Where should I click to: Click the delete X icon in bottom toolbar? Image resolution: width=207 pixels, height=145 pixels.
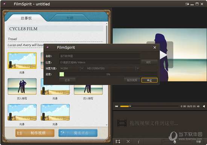point(128,142)
